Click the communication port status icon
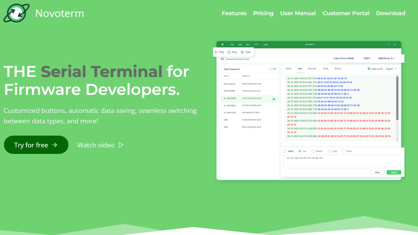 tap(222, 59)
